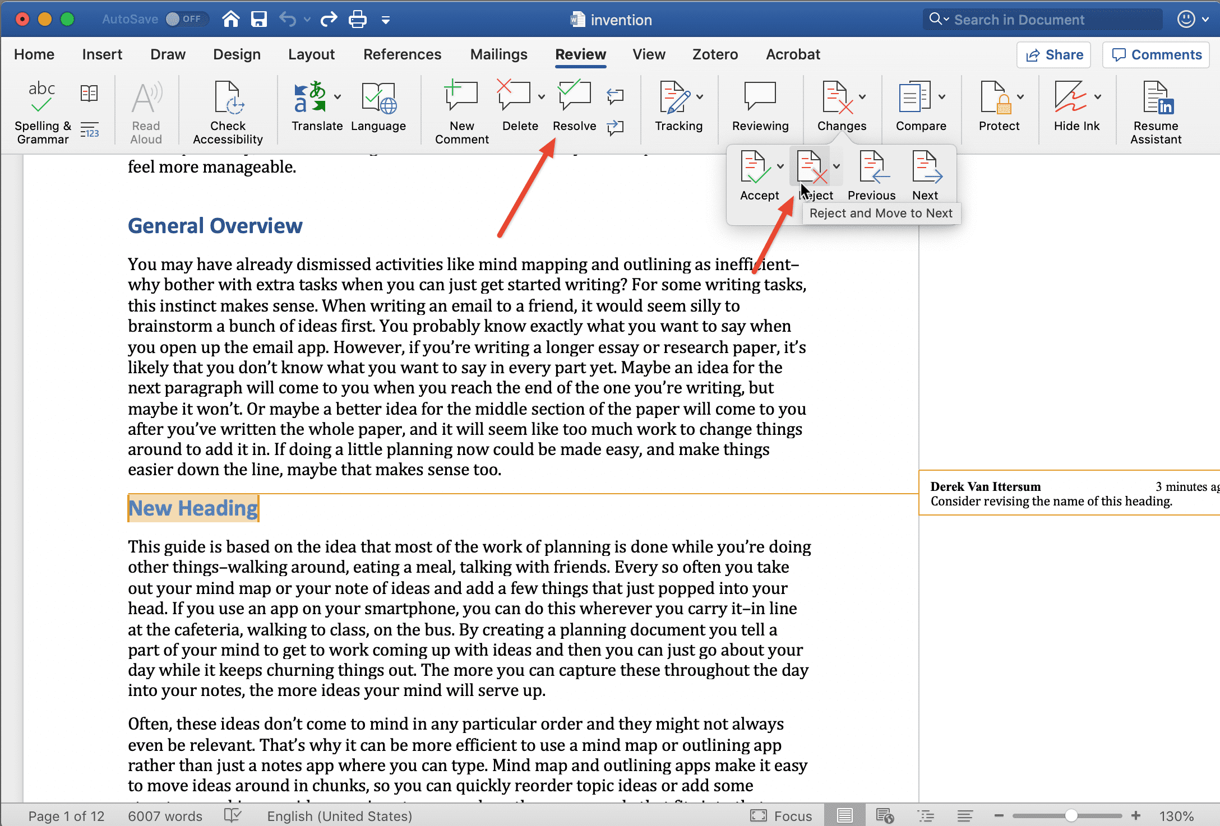The width and height of the screenshot is (1220, 826).
Task: Switch to Outline view
Action: click(x=926, y=815)
